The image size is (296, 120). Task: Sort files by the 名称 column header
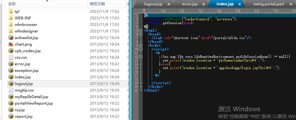[12, 4]
